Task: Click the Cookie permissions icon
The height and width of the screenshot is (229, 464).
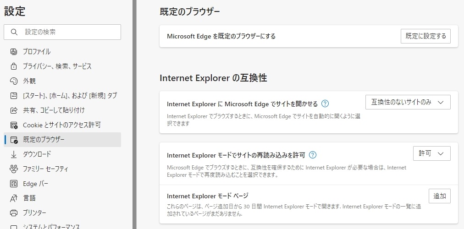Action: coord(14,125)
